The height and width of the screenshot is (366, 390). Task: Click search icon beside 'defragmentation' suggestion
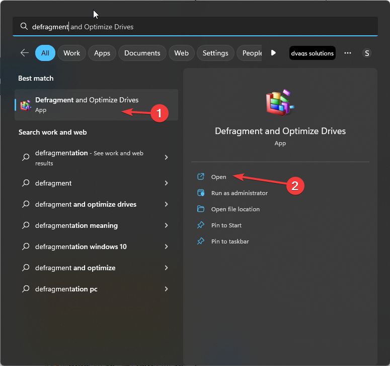point(26,157)
